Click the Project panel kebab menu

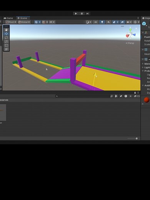click(138, 92)
